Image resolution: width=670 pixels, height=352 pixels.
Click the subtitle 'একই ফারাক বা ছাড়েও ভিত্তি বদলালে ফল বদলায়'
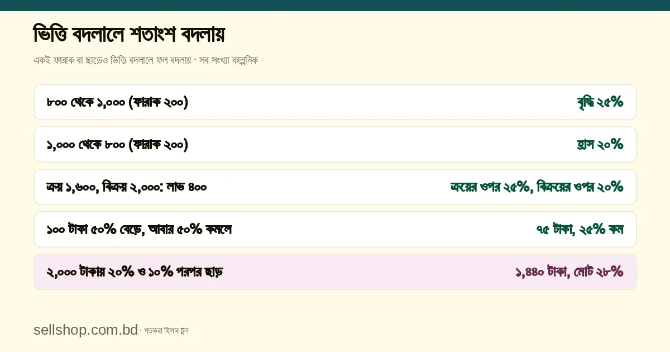click(112, 60)
